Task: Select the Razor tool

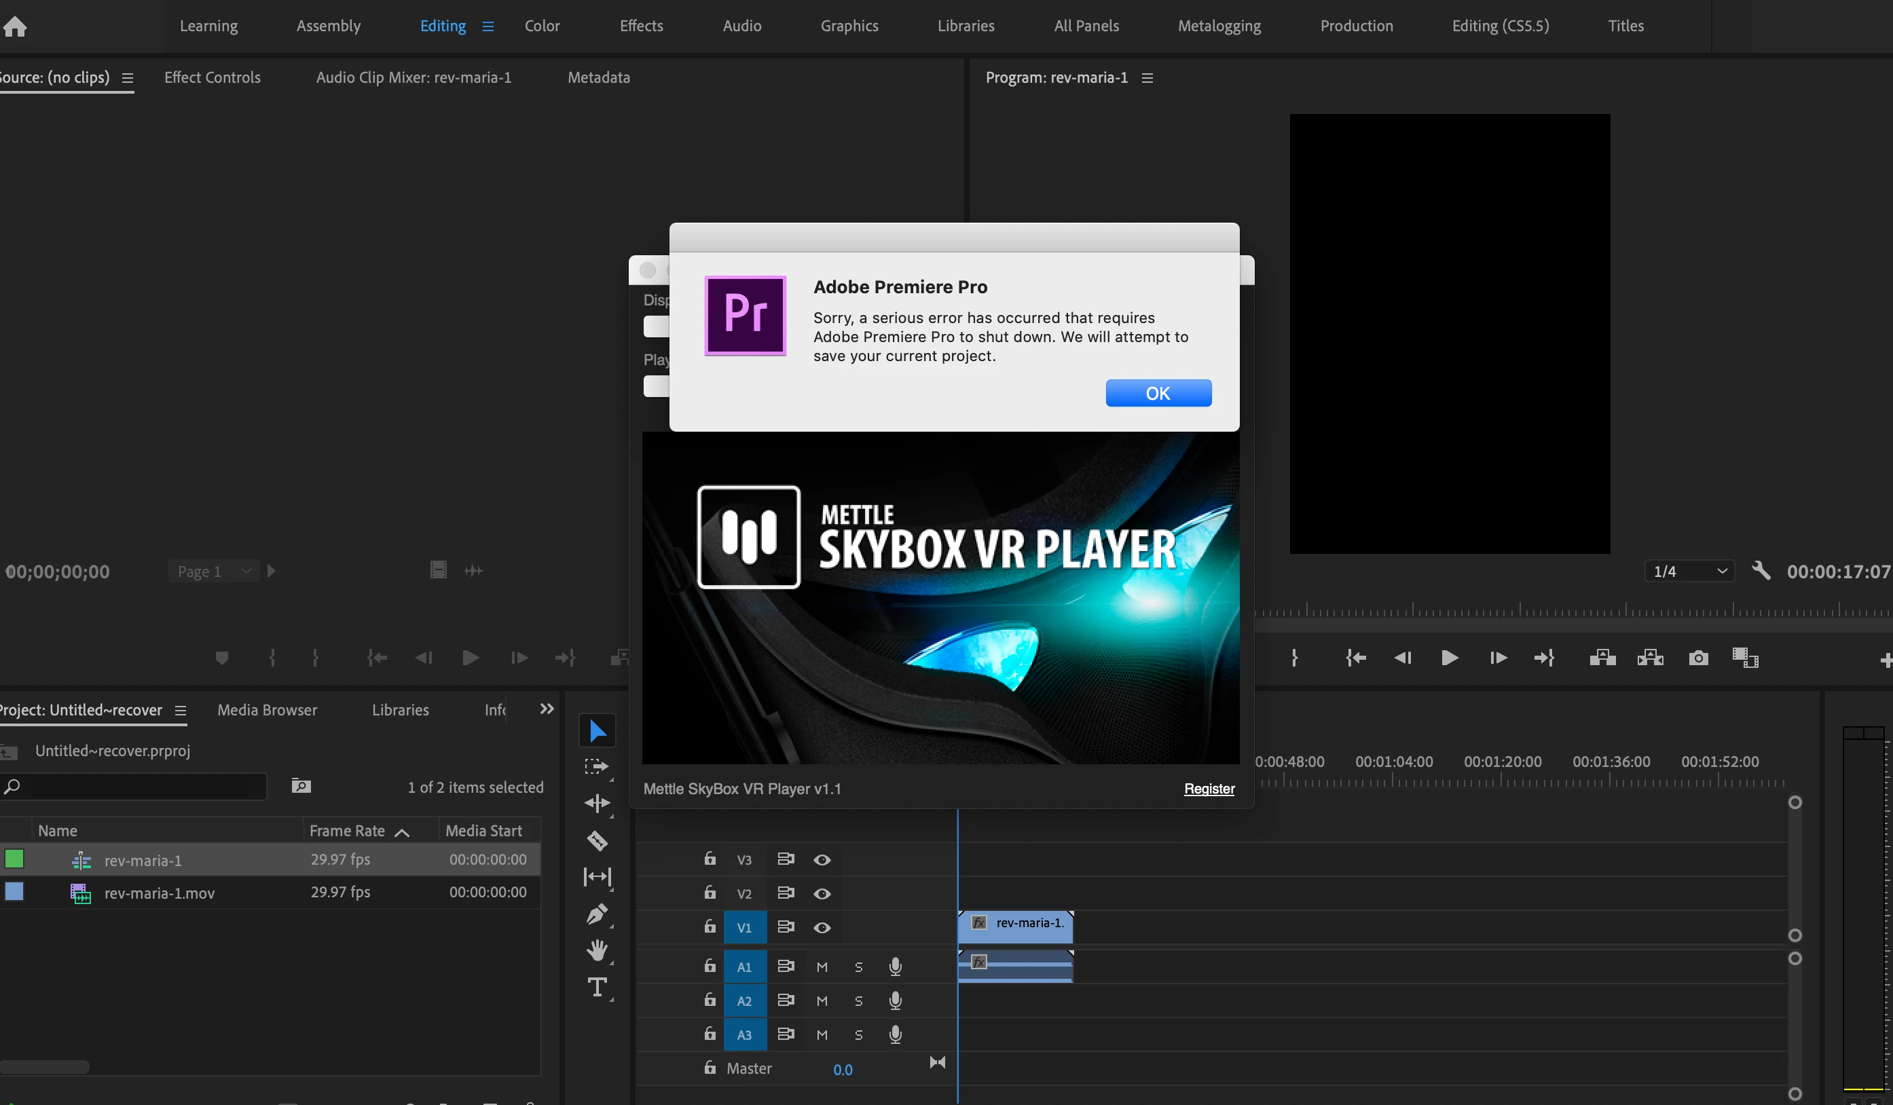Action: [x=598, y=840]
